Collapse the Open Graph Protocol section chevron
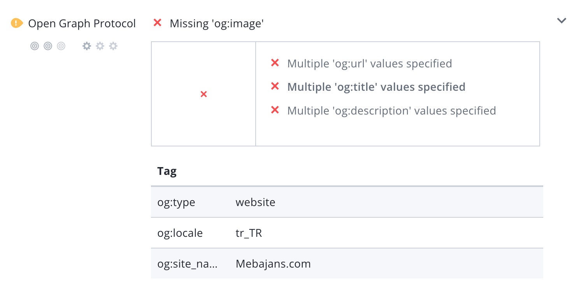Screen dimensions: 572x296 pyautogui.click(x=561, y=21)
